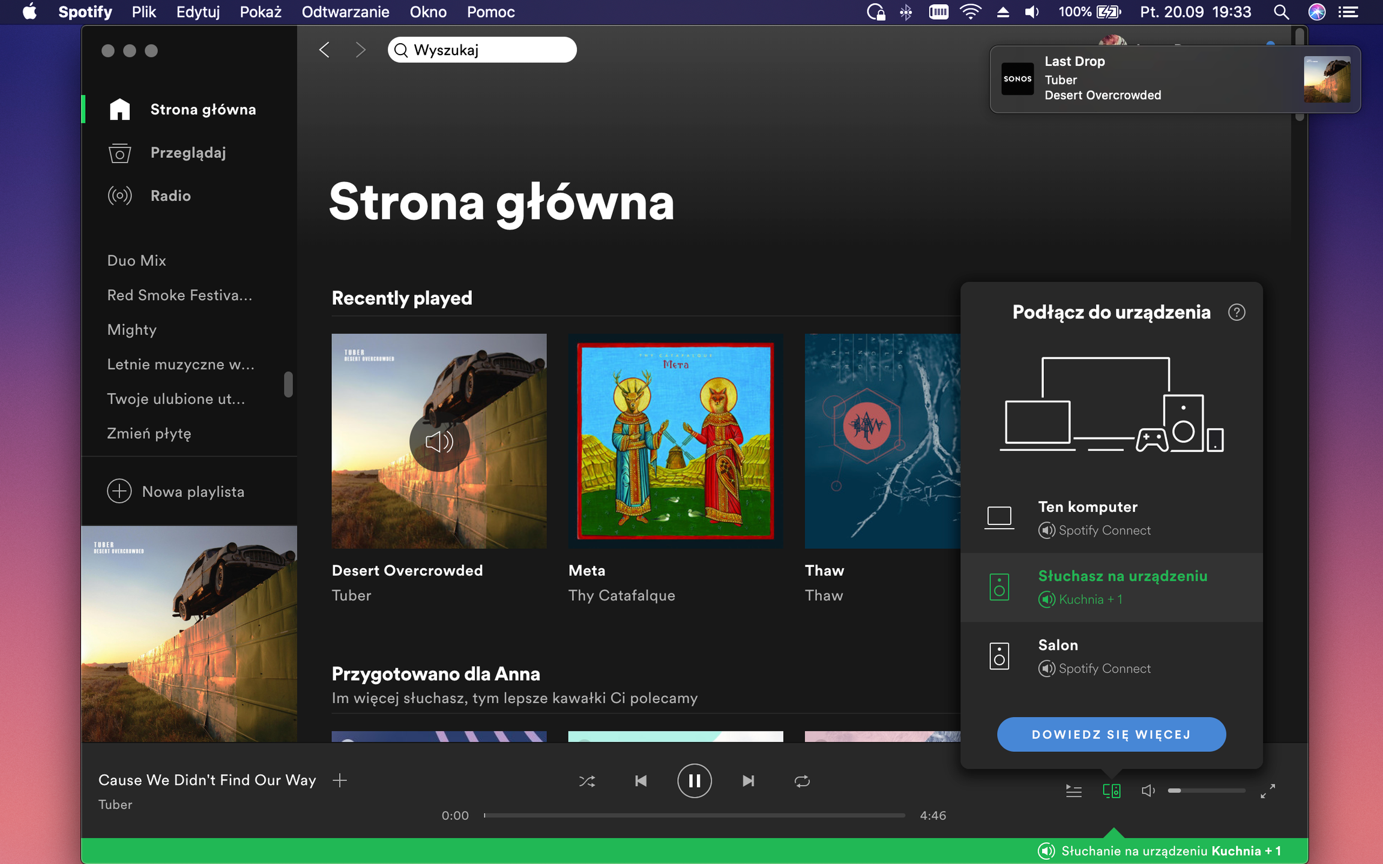Create a Nowa playlista
Viewport: 1383px width, 864px height.
pyautogui.click(x=176, y=491)
